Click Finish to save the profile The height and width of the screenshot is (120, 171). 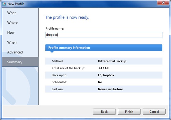click(129, 112)
